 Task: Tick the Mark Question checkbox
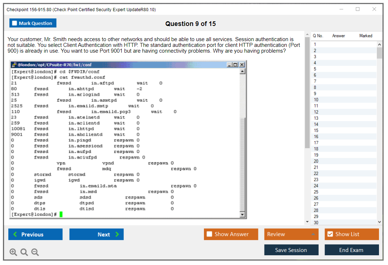pos(14,23)
